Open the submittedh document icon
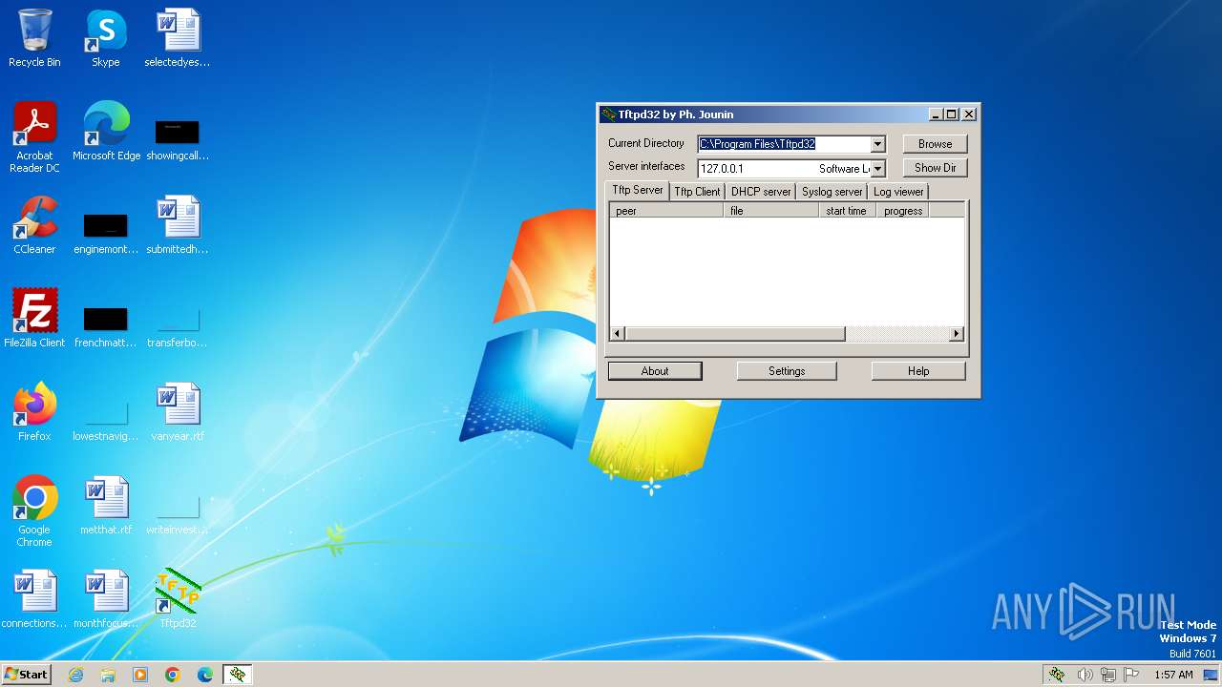 178,225
